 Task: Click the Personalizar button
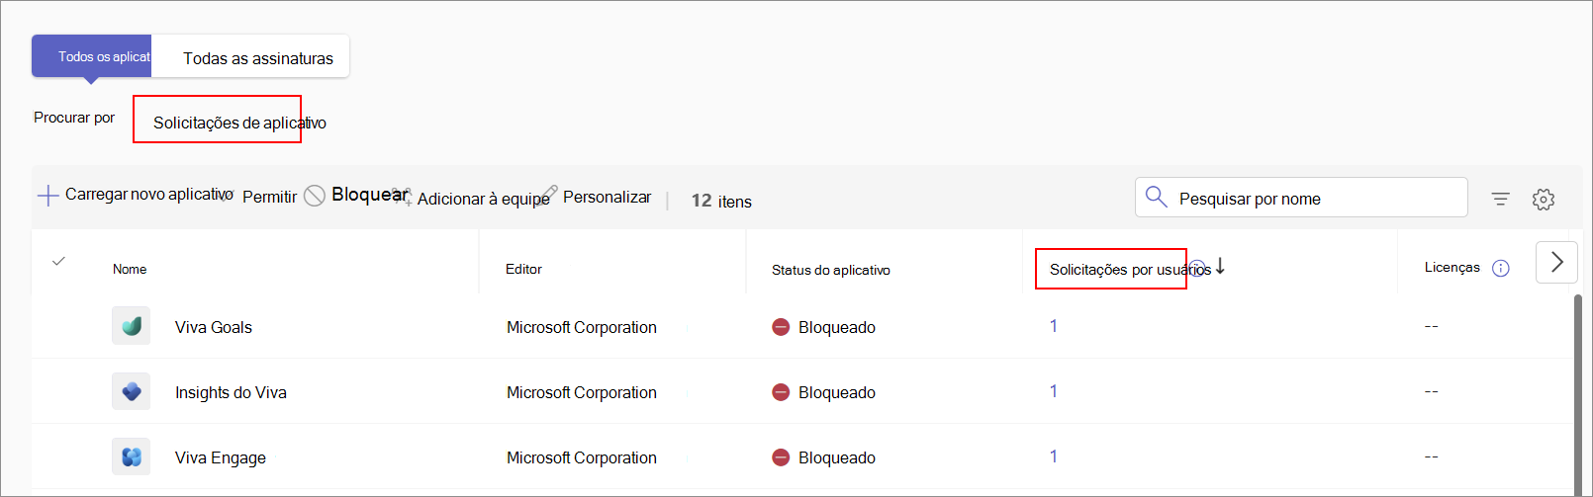click(606, 197)
